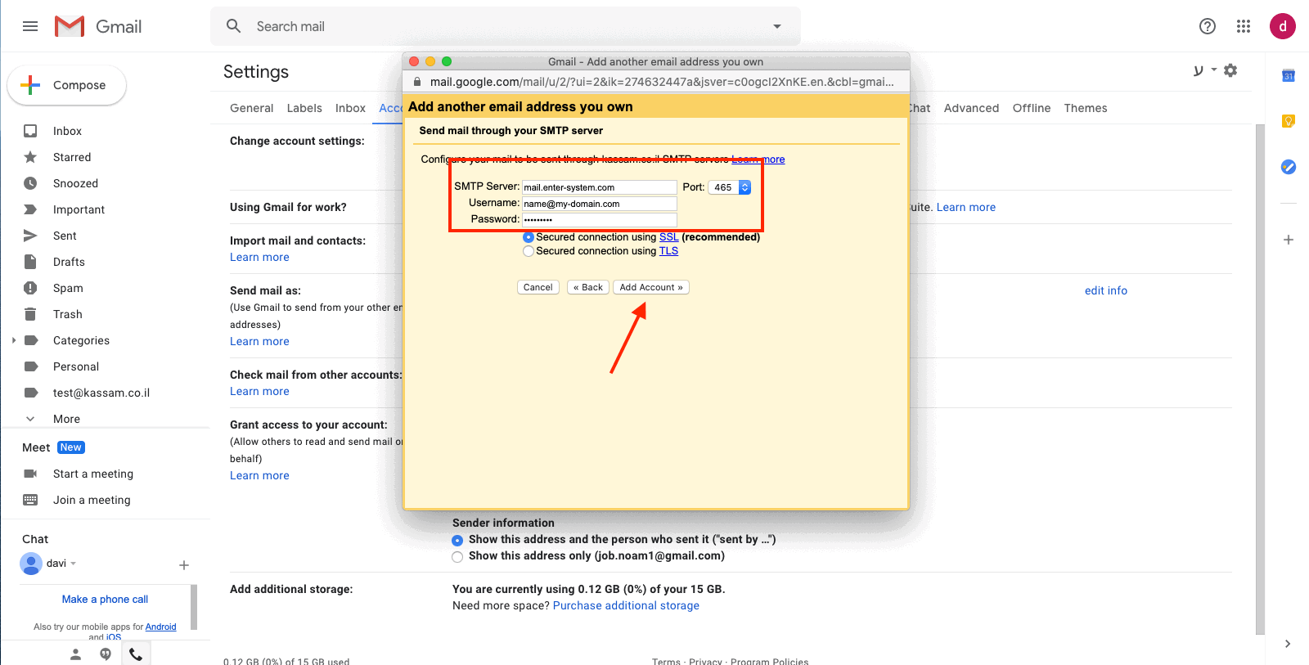Click the Add Account button
This screenshot has width=1309, height=665.
(x=651, y=287)
